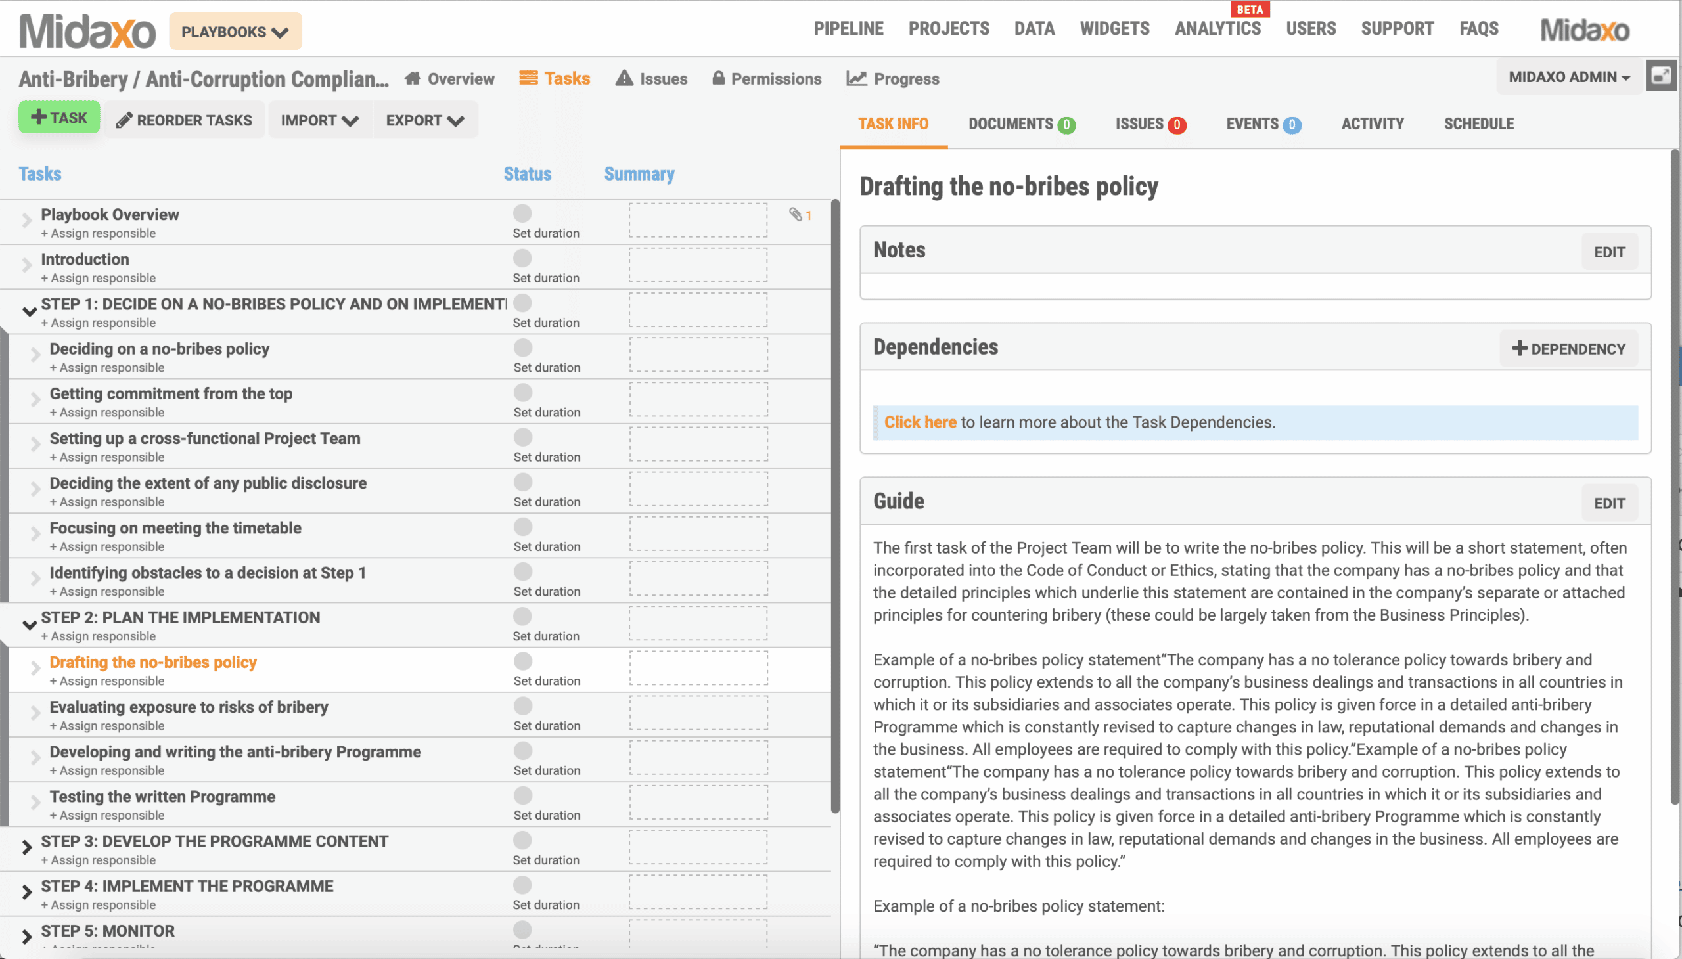
Task: Expand STEP 3: Develop the Programme Content
Action: (26, 847)
